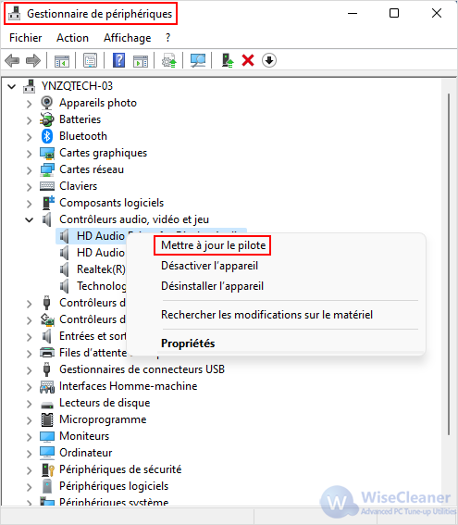Image resolution: width=458 pixels, height=525 pixels.
Task: Collapse the YNZQTECH-03 root node
Action: pos(12,87)
